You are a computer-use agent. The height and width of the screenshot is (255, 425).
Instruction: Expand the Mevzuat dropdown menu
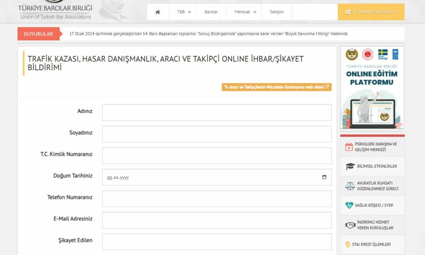click(x=245, y=12)
